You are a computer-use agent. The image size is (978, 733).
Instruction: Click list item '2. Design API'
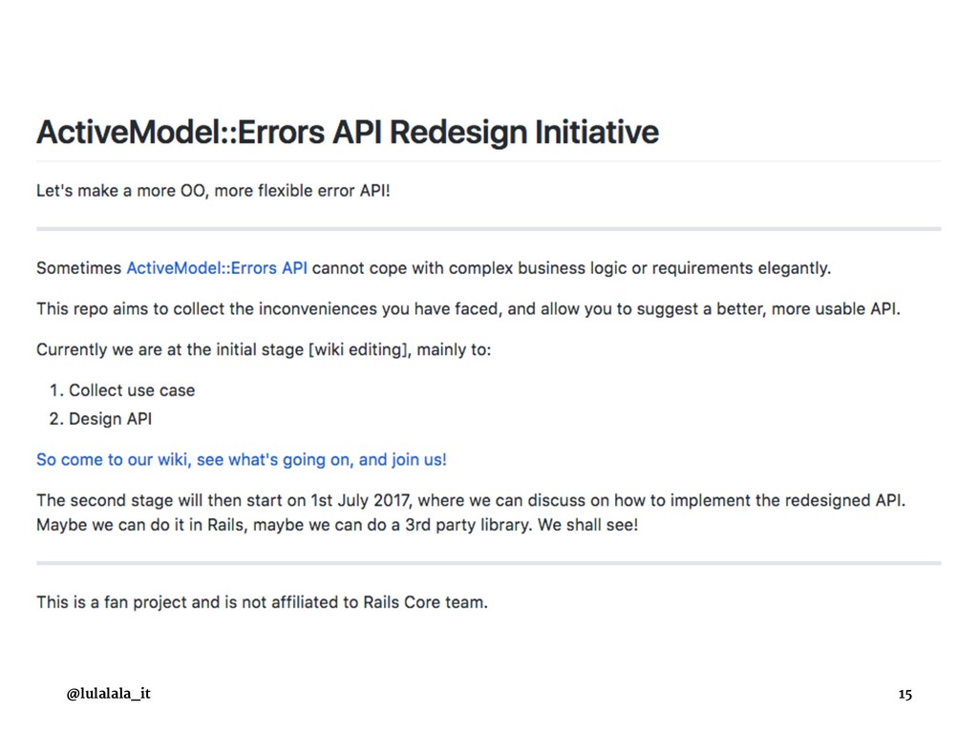pos(100,419)
